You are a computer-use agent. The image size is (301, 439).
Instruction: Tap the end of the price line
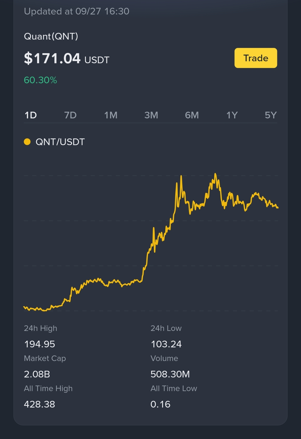[x=278, y=208]
